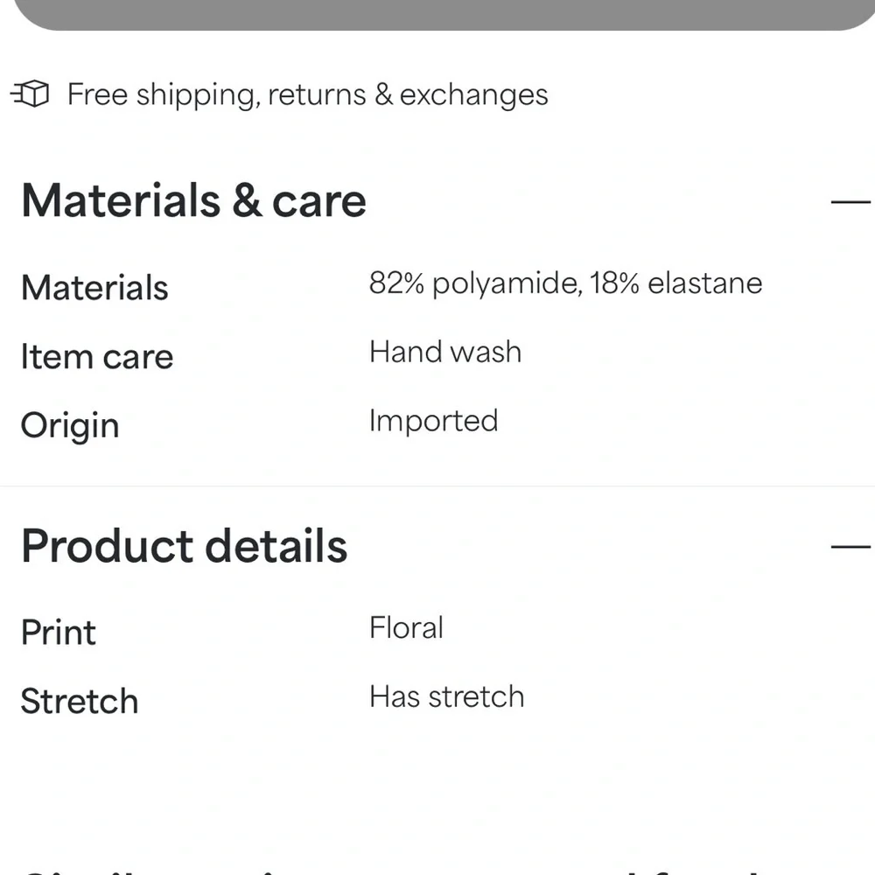Click the 82% polyamide, 18% elastane text
875x875 pixels.
coord(565,283)
